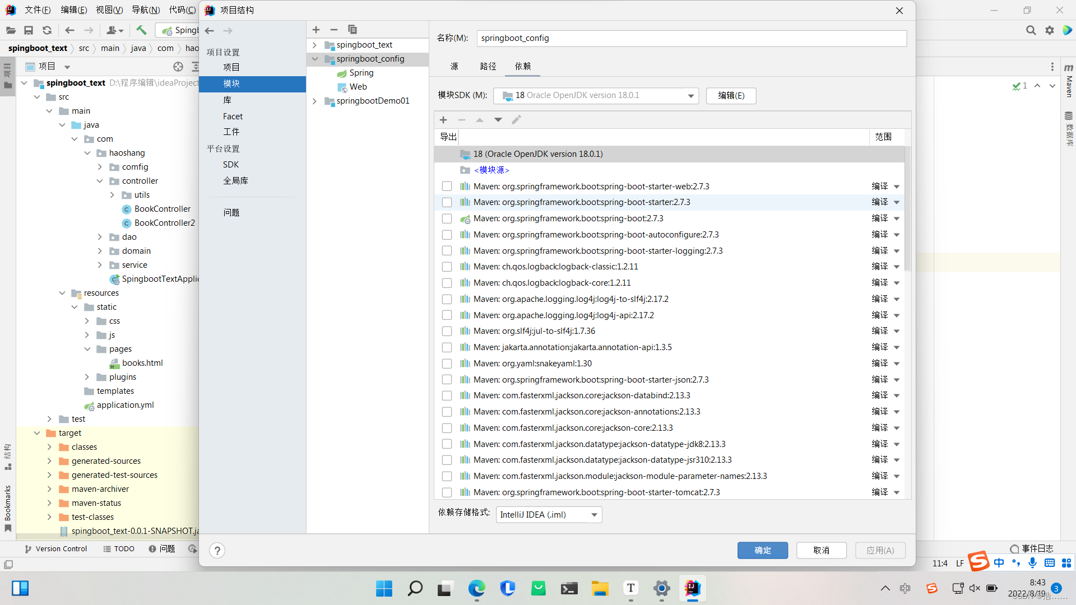
Task: Add a new module with the plus icon
Action: [316, 30]
